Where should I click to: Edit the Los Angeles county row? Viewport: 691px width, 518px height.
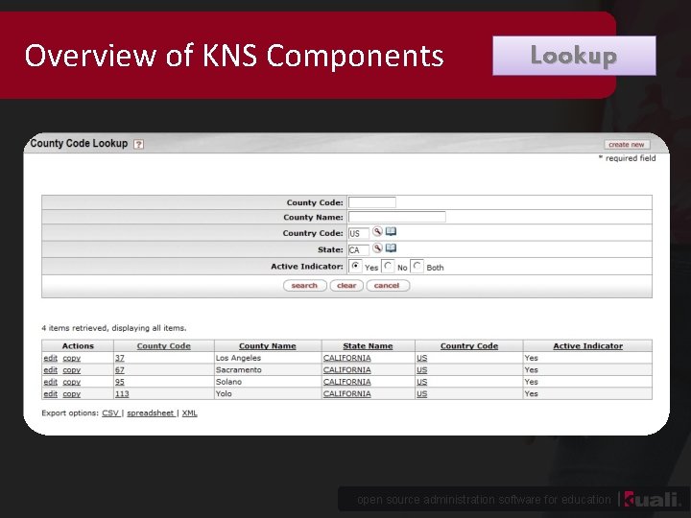[51, 358]
